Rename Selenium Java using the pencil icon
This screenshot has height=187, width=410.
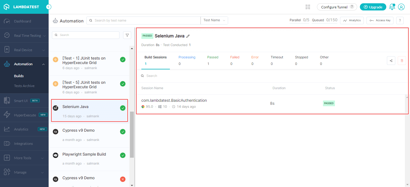188,36
